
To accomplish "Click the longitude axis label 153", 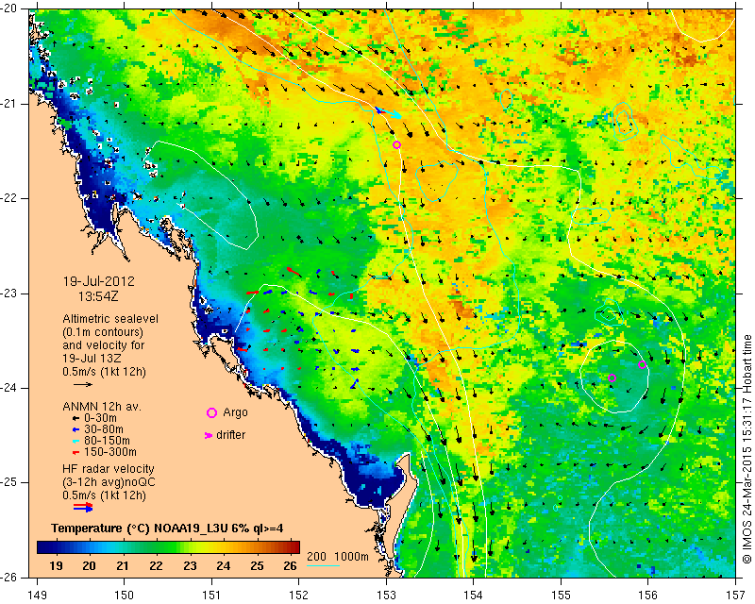I will [386, 596].
